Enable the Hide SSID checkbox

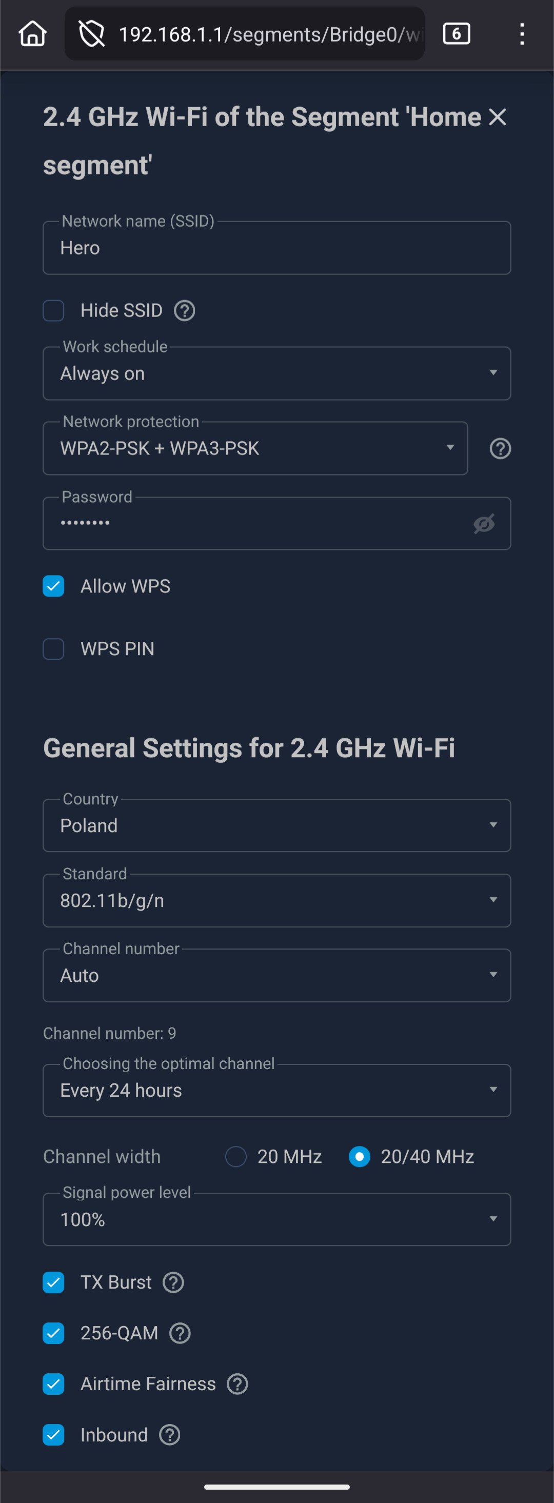tap(54, 310)
